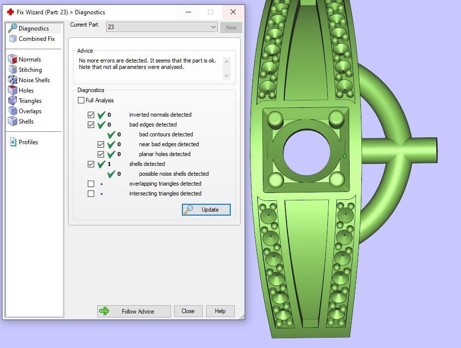Image resolution: width=461 pixels, height=348 pixels.
Task: Enable intersecting triangles detected checkbox
Action: (x=91, y=193)
